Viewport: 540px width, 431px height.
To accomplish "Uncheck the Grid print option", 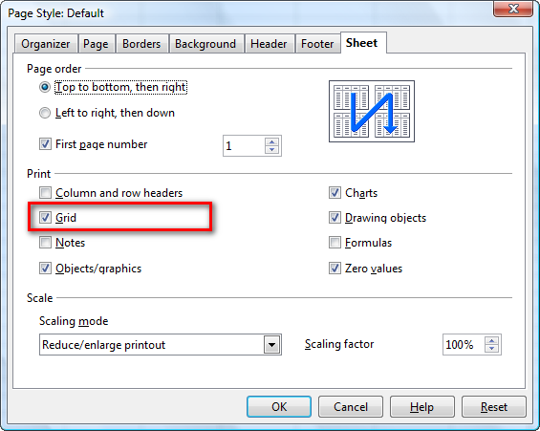I will [x=45, y=218].
